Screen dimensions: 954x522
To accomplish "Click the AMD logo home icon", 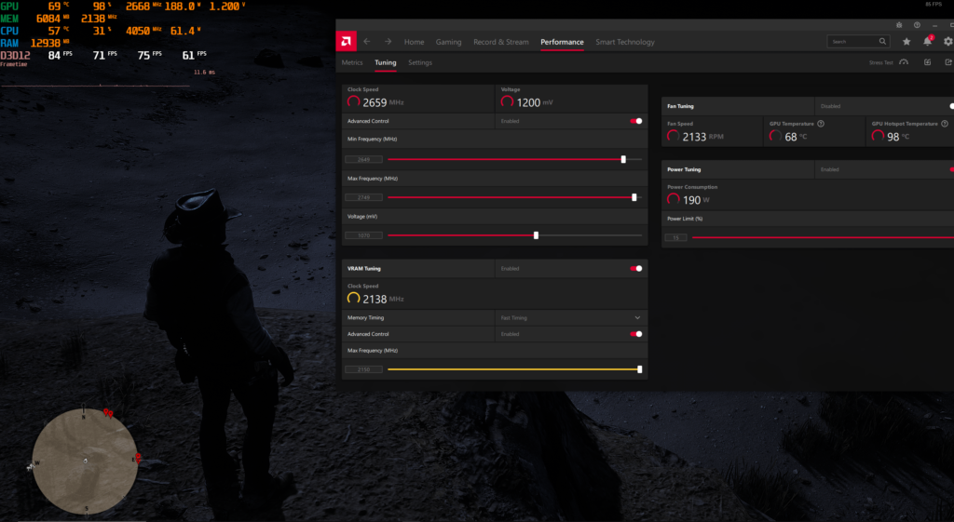I will pyautogui.click(x=347, y=41).
